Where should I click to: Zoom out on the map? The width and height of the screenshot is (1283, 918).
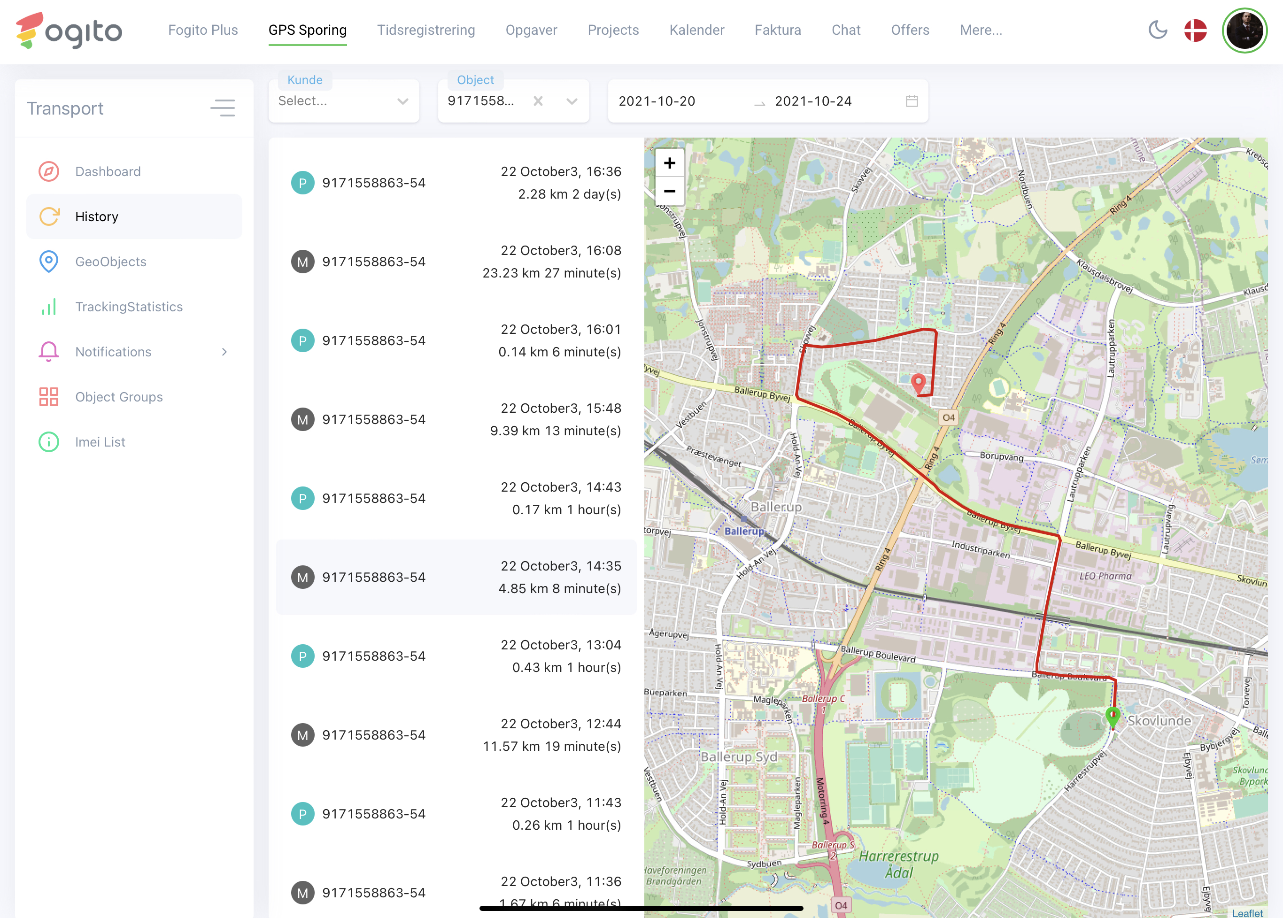pos(669,191)
